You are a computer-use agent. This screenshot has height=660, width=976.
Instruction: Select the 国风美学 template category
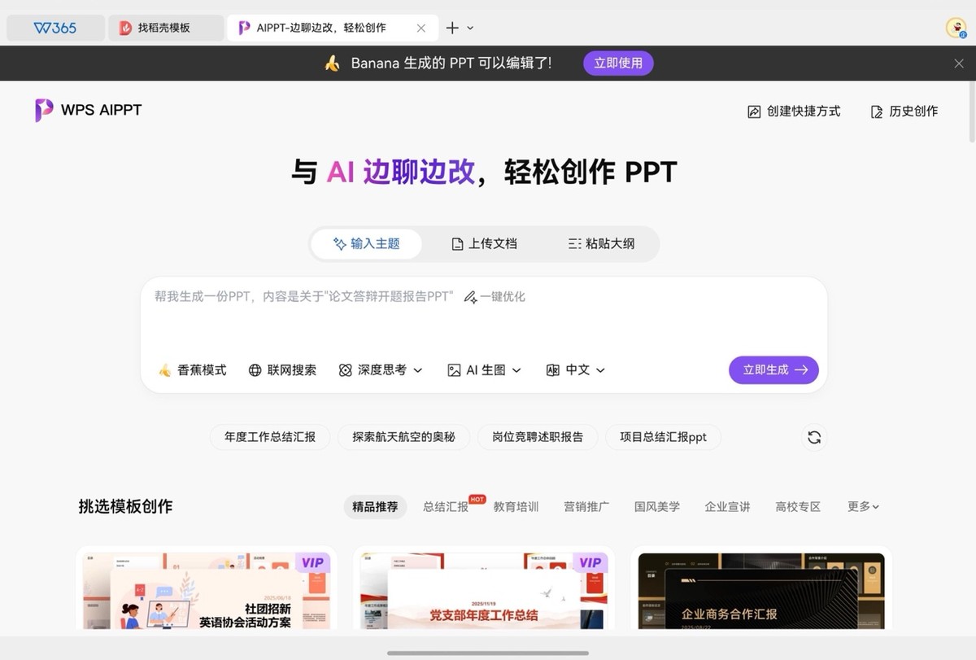coord(657,506)
